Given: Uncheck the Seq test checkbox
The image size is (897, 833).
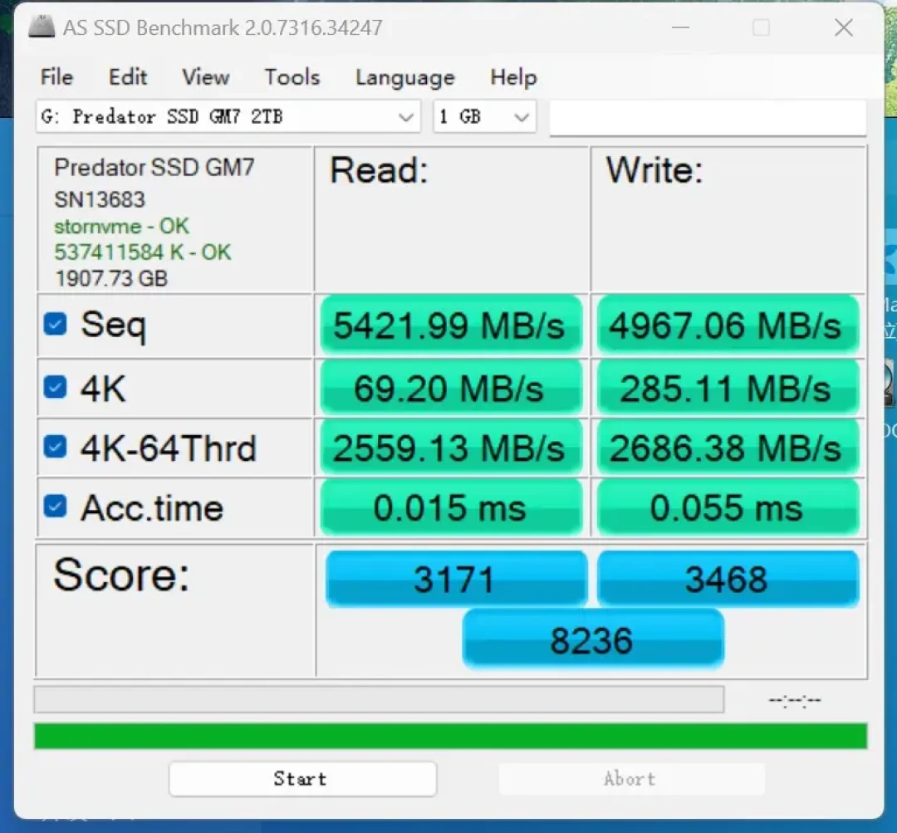Looking at the screenshot, I should [55, 325].
